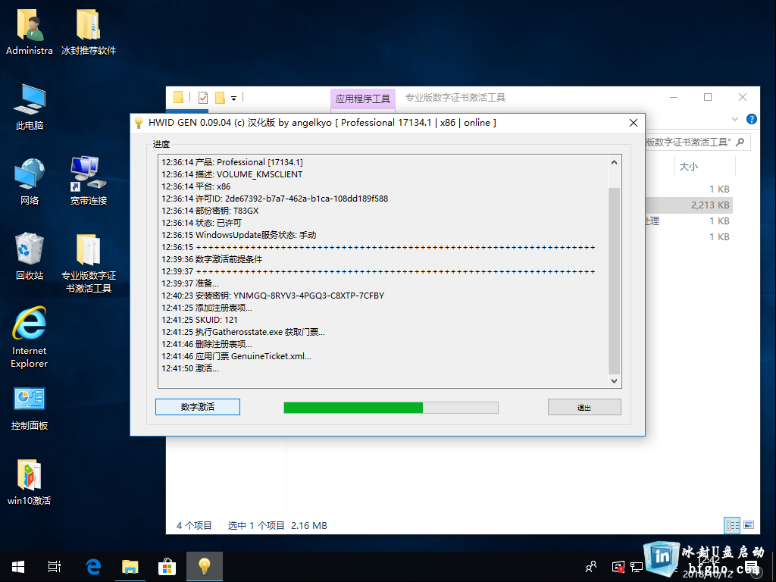
Task: Open the 冰封推荐软件 desktop folder
Action: [89, 31]
